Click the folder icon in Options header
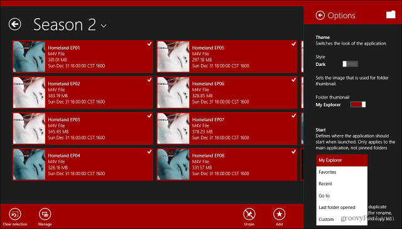This screenshot has width=402, height=229. click(391, 14)
